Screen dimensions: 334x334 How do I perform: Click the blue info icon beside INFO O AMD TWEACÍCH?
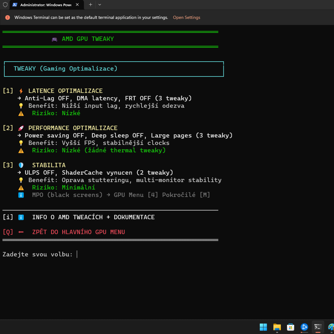21,217
